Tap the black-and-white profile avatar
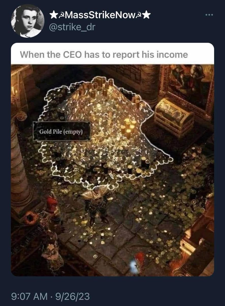This screenshot has width=225, height=306. pos(27,21)
